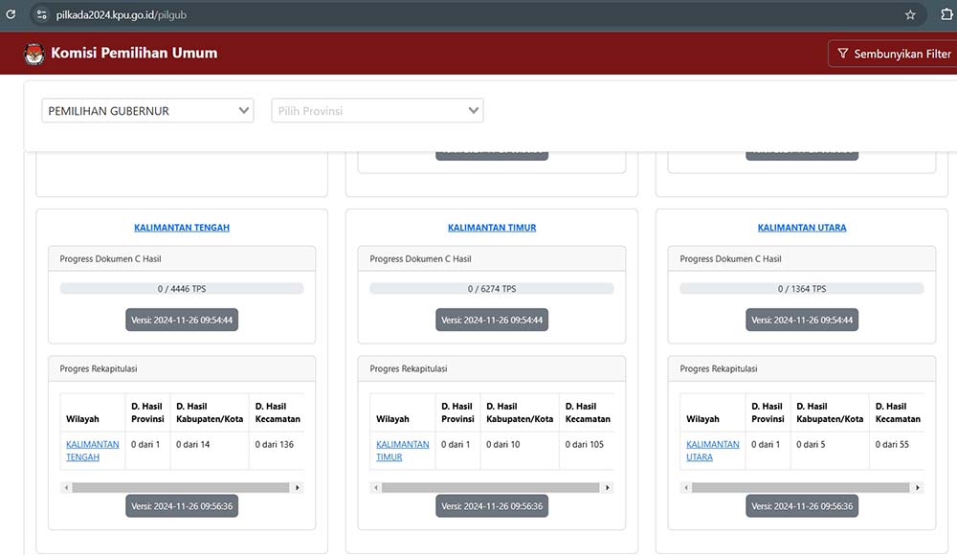Open KALIMANTAN UTARA link in Wilayah table
957x555 pixels.
pyautogui.click(x=712, y=451)
